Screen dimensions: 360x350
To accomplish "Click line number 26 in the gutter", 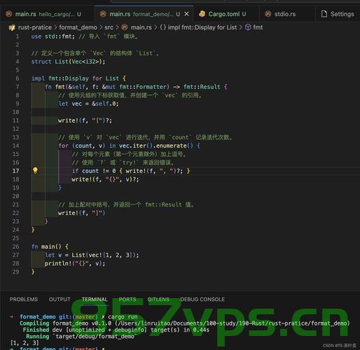I will tap(15, 246).
